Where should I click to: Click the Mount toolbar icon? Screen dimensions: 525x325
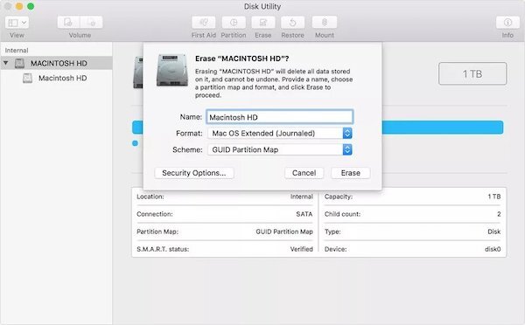[x=325, y=23]
